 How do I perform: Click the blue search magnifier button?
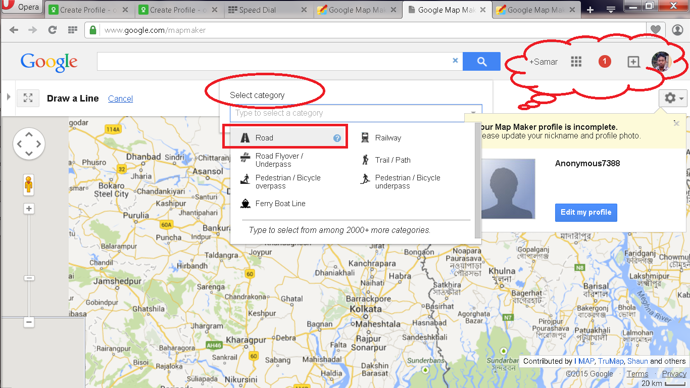(481, 61)
